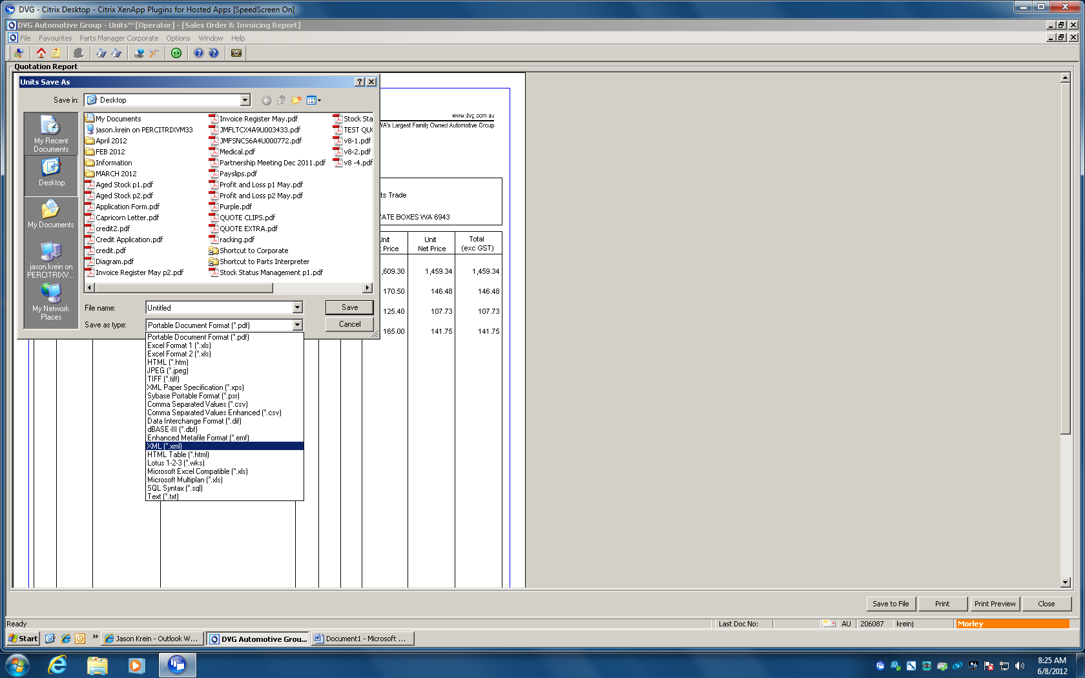Click the Print button
Image resolution: width=1085 pixels, height=678 pixels.
942,604
